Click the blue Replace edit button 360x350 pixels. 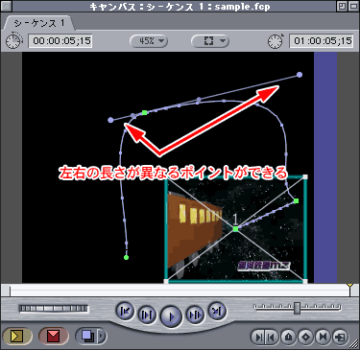pos(86,336)
